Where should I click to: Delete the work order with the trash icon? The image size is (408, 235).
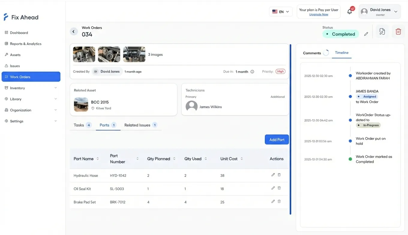point(398,31)
